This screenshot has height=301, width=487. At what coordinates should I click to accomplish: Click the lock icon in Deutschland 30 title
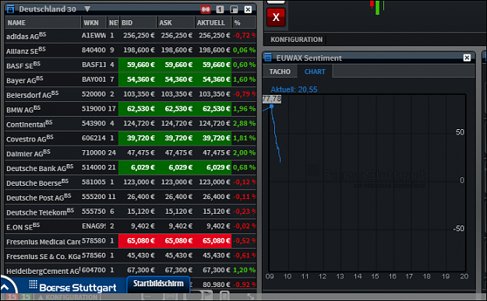pyautogui.click(x=10, y=9)
